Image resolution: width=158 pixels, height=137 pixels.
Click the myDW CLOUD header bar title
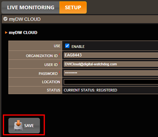[25, 19]
